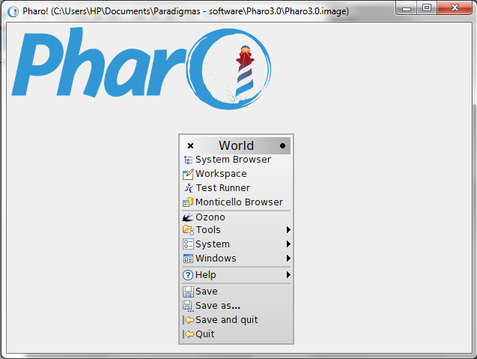Choose Save and quit entry
477x359 pixels.
coord(236,320)
